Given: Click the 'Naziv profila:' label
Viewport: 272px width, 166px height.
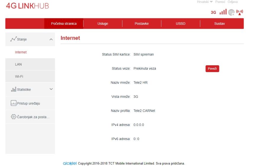Looking at the screenshot, I should point(121,111).
